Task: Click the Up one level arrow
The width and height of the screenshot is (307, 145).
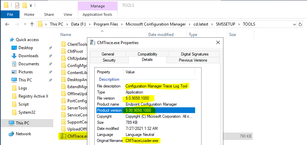Action: click(x=32, y=24)
